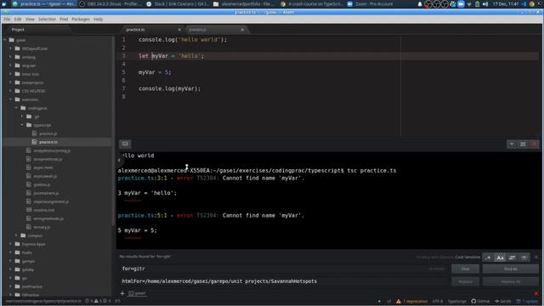Image resolution: width=544 pixels, height=306 pixels.
Task: Click the Find button
Action: [465, 269]
